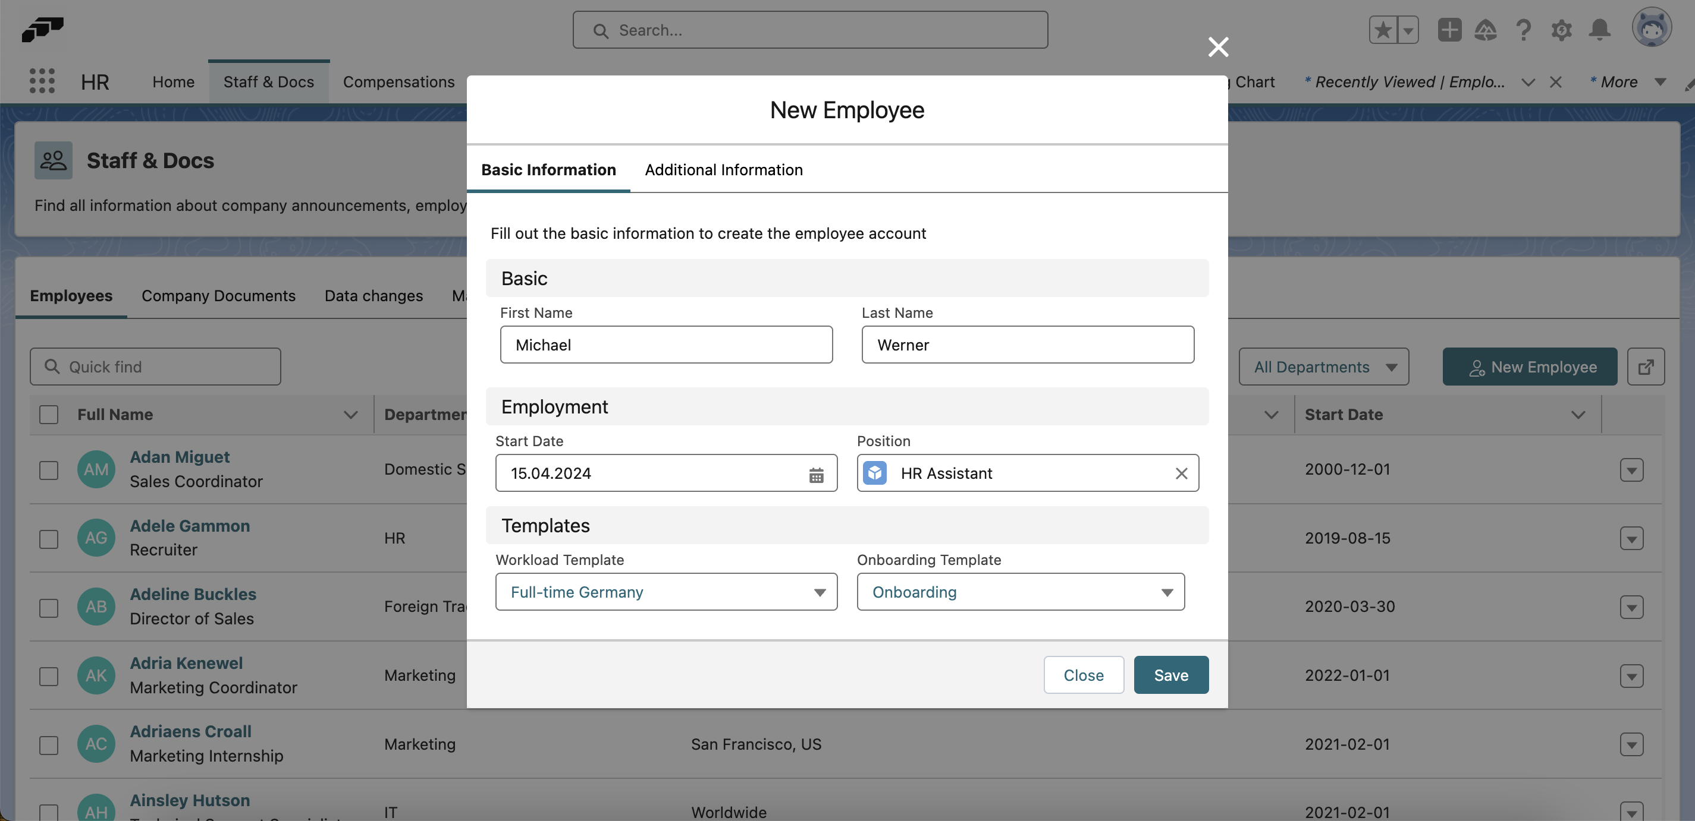Image resolution: width=1695 pixels, height=821 pixels.
Task: Open the calendar picker for Start Date
Action: [816, 473]
